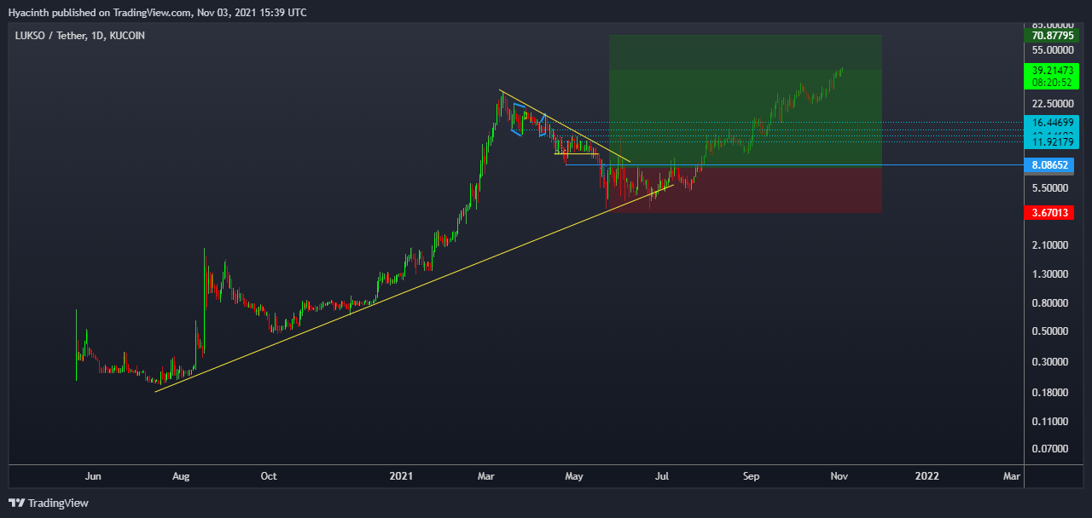
Task: Open the TradingView.com publication header text
Action: 157,13
